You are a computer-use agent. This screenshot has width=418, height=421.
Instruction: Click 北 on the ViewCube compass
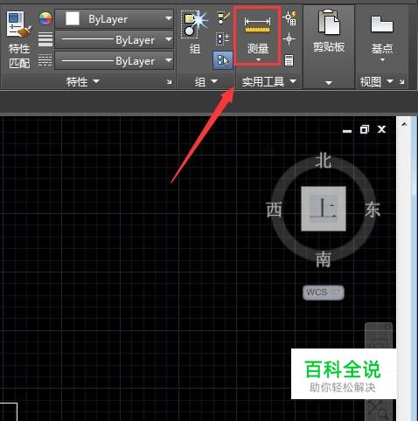324,161
